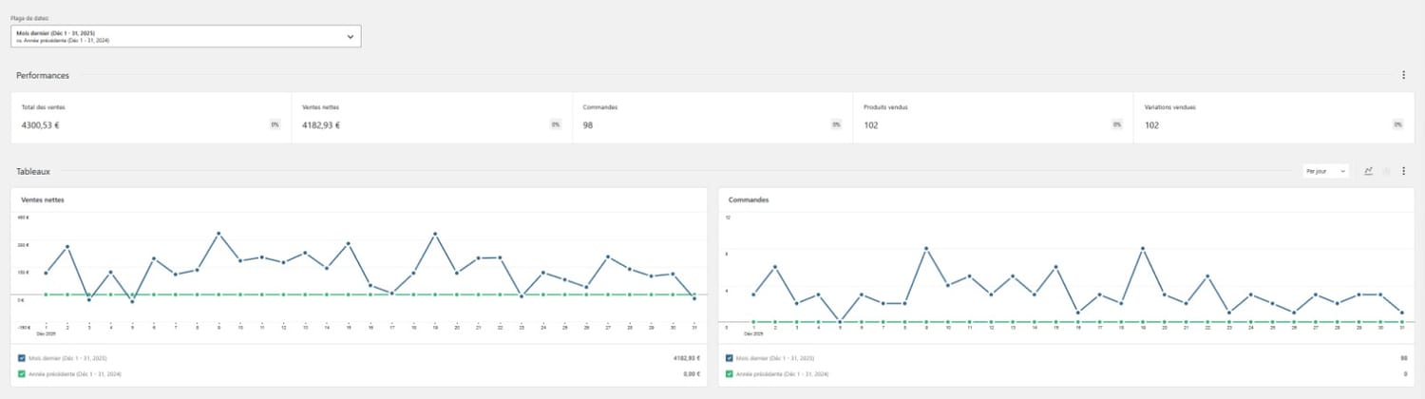
Task: Open the Performances section options menu
Action: pyautogui.click(x=1403, y=75)
